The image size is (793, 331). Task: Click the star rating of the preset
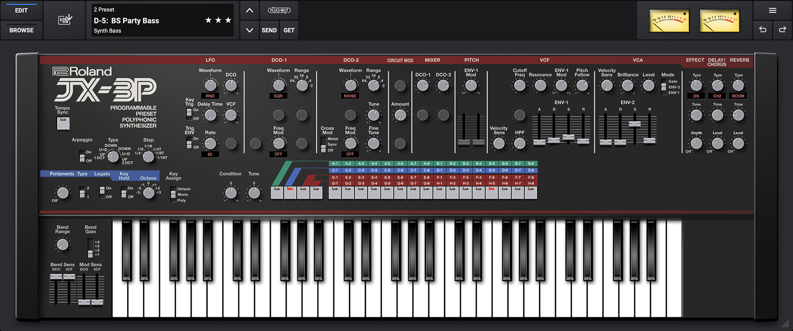[218, 20]
